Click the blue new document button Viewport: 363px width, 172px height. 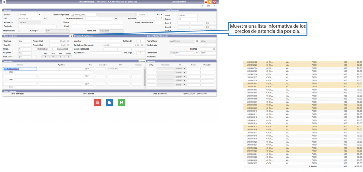point(109,103)
